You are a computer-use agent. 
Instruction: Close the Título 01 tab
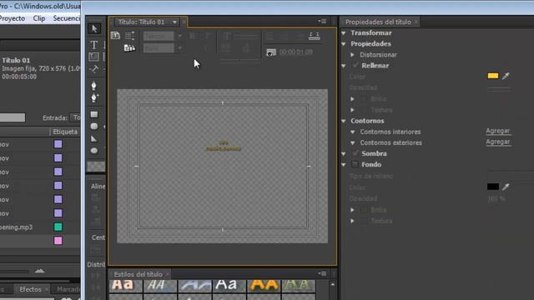click(x=184, y=22)
